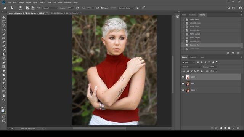Toggle lock image pixels brush icon
Image resolution: width=244 pixels, height=137 pixels.
(x=191, y=71)
